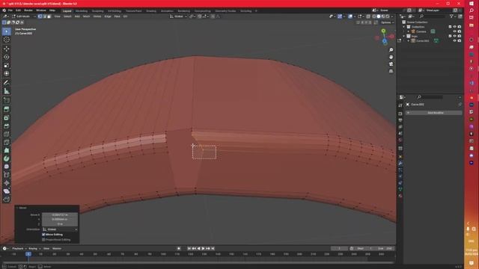Open the File menu
Screen dimensions: 479x269
(10, 10)
